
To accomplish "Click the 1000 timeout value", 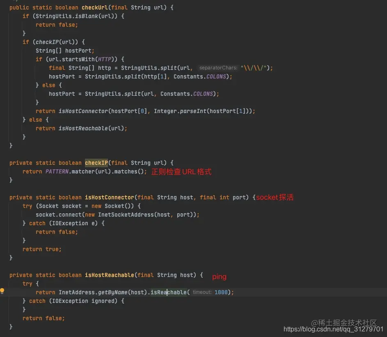I will (x=221, y=292).
